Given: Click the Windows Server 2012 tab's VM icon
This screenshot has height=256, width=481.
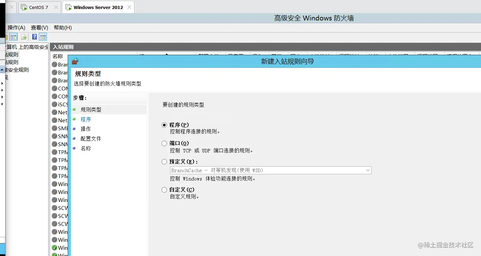Looking at the screenshot, I should tap(68, 7).
